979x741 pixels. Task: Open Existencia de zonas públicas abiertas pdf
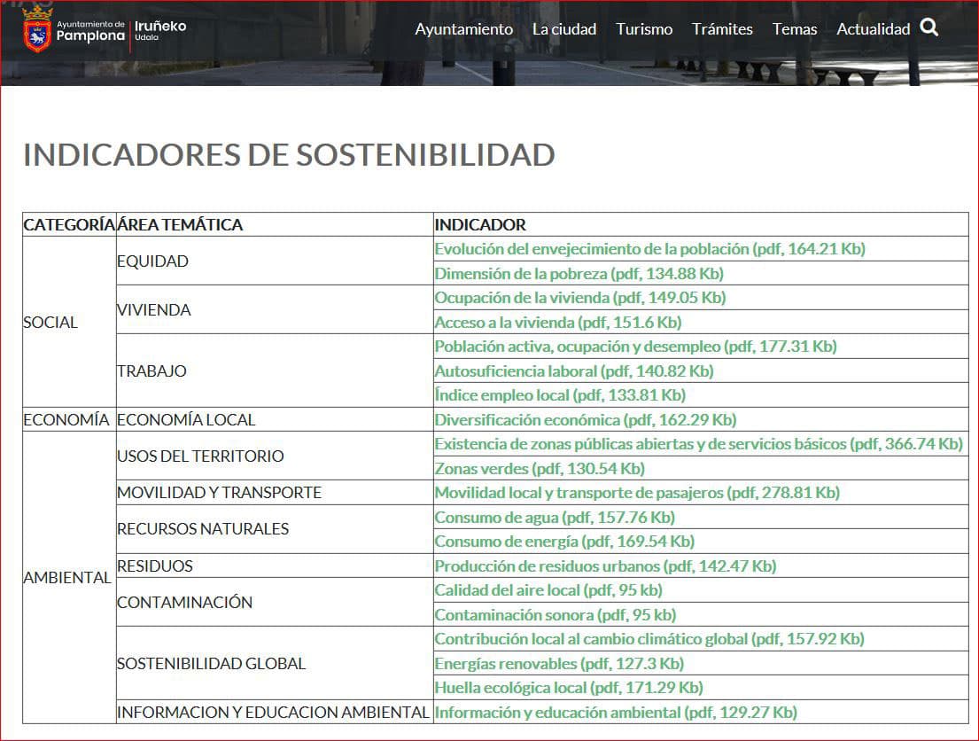[x=699, y=443]
